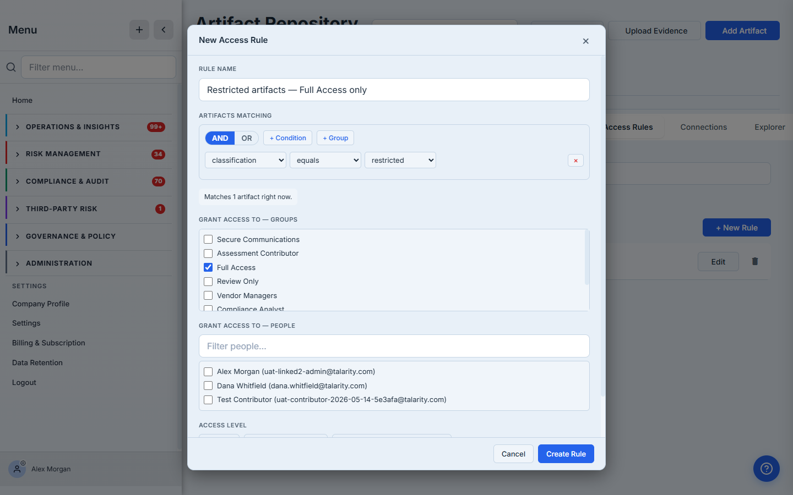Image resolution: width=793 pixels, height=495 pixels.
Task: Select the AND logic toggle
Action: [x=220, y=138]
